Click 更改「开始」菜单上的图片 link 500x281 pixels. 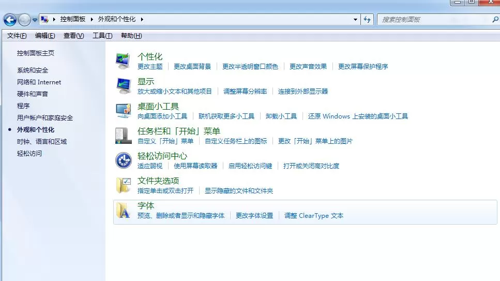click(315, 141)
